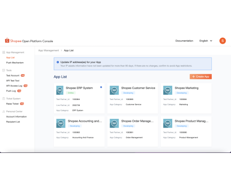Click the plus icon on Create App
This screenshot has width=231, height=189.
pos(194,76)
